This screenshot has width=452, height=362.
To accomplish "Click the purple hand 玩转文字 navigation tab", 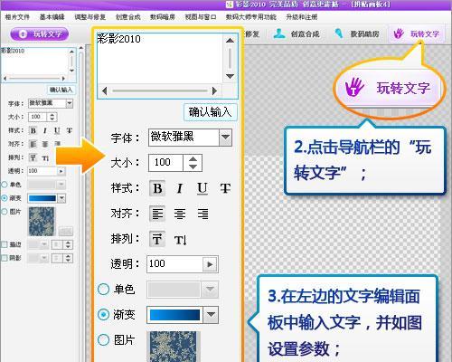I will 417,33.
